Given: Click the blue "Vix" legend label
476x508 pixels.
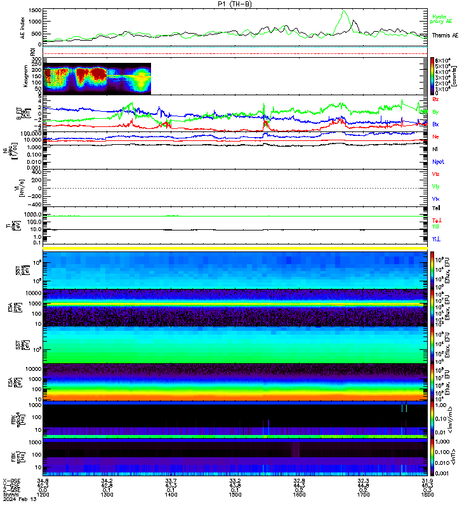Looking at the screenshot, I should [435, 199].
